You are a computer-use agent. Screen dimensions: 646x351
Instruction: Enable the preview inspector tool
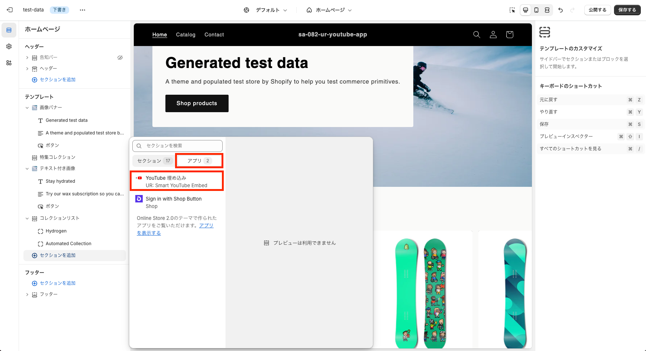(x=512, y=10)
